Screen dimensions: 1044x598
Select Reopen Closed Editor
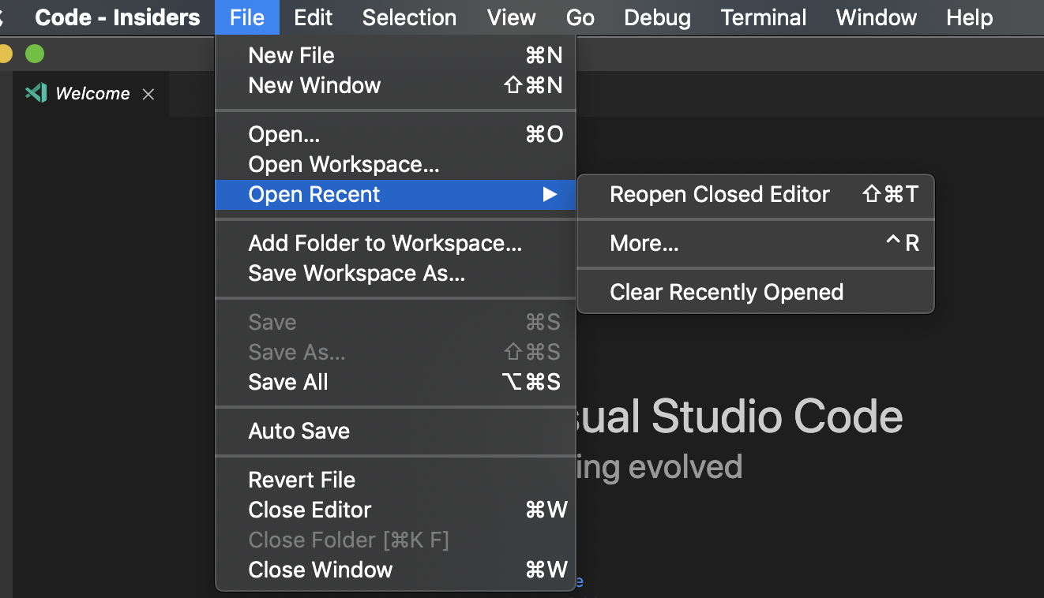(x=719, y=194)
